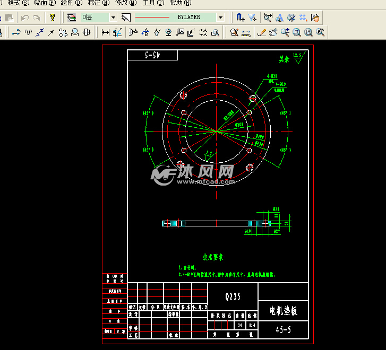Click the Redo arrow icon
The width and height of the screenshot is (386, 350).
pos(37,17)
